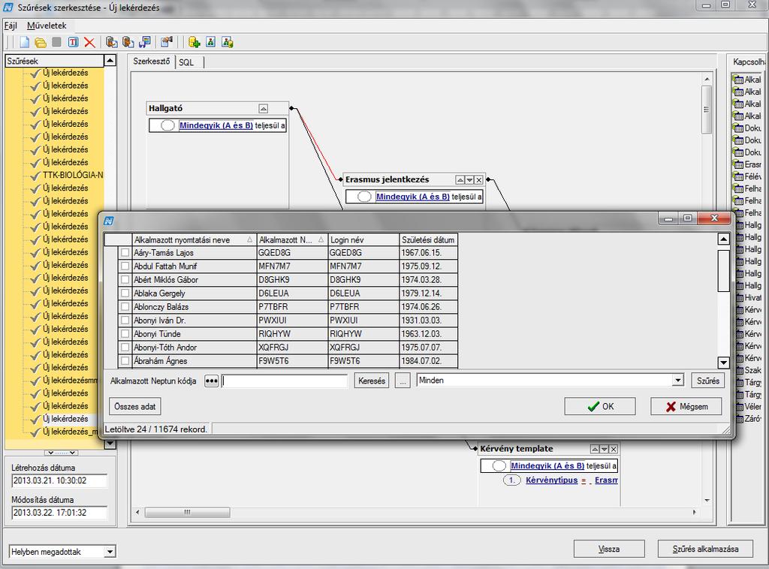
Task: Click the hierarchy tree with database icon
Action: pyautogui.click(x=227, y=43)
